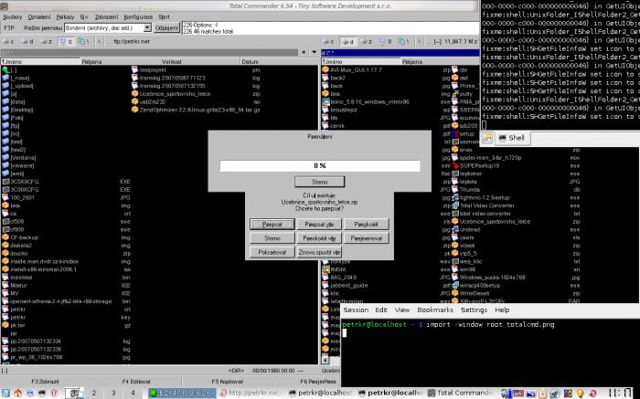This screenshot has height=399, width=640.
Task: Select the Ucebnice_sportovniho_letce zip in left panel
Action: [175, 94]
